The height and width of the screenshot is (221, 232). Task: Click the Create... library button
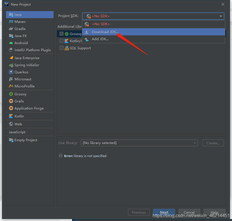[213, 143]
